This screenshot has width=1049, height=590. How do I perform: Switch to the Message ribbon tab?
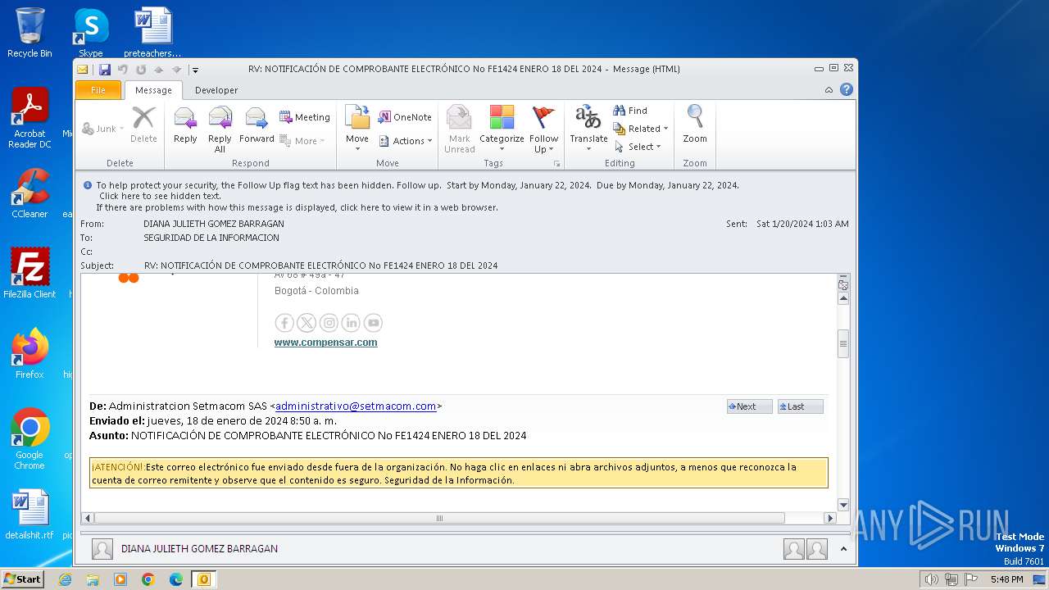[x=153, y=90]
